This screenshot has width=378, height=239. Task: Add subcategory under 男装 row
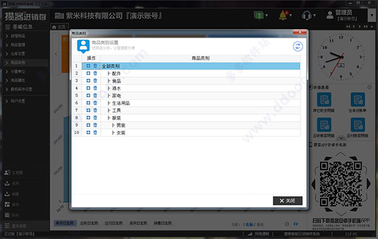tap(88, 125)
